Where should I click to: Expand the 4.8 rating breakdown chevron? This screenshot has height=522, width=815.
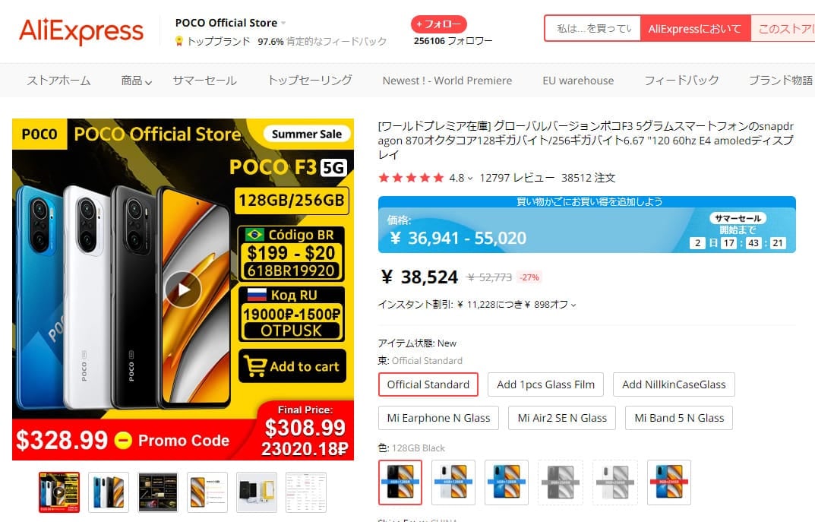click(470, 179)
